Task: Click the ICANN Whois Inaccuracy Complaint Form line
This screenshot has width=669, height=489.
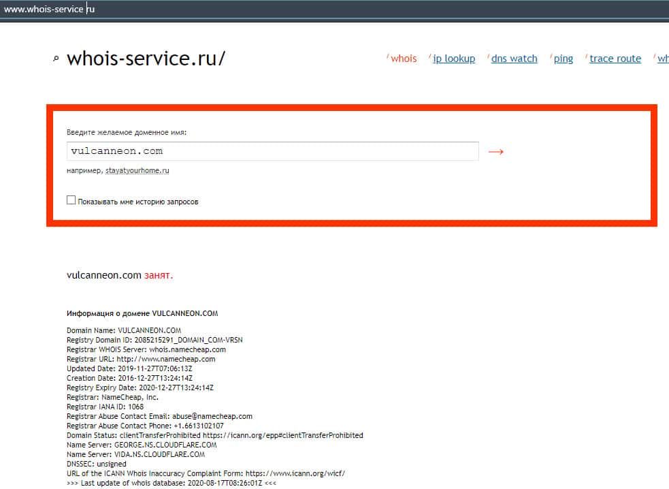Action: (206, 473)
